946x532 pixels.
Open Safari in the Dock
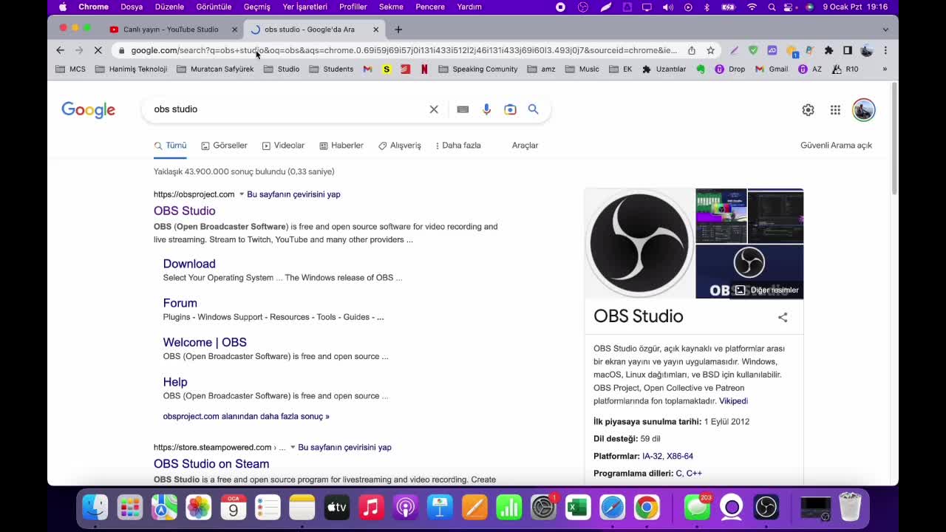[612, 508]
